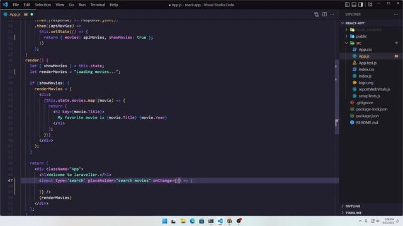Click the README.md info icon

click(352, 122)
